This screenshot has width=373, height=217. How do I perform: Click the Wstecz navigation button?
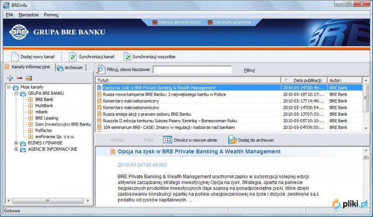[x=117, y=140]
